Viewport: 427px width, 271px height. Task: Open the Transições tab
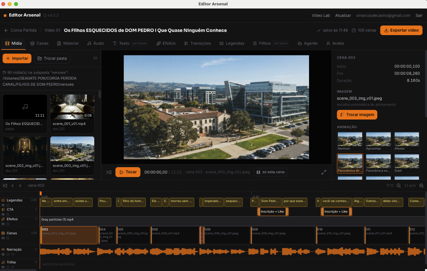(x=197, y=43)
